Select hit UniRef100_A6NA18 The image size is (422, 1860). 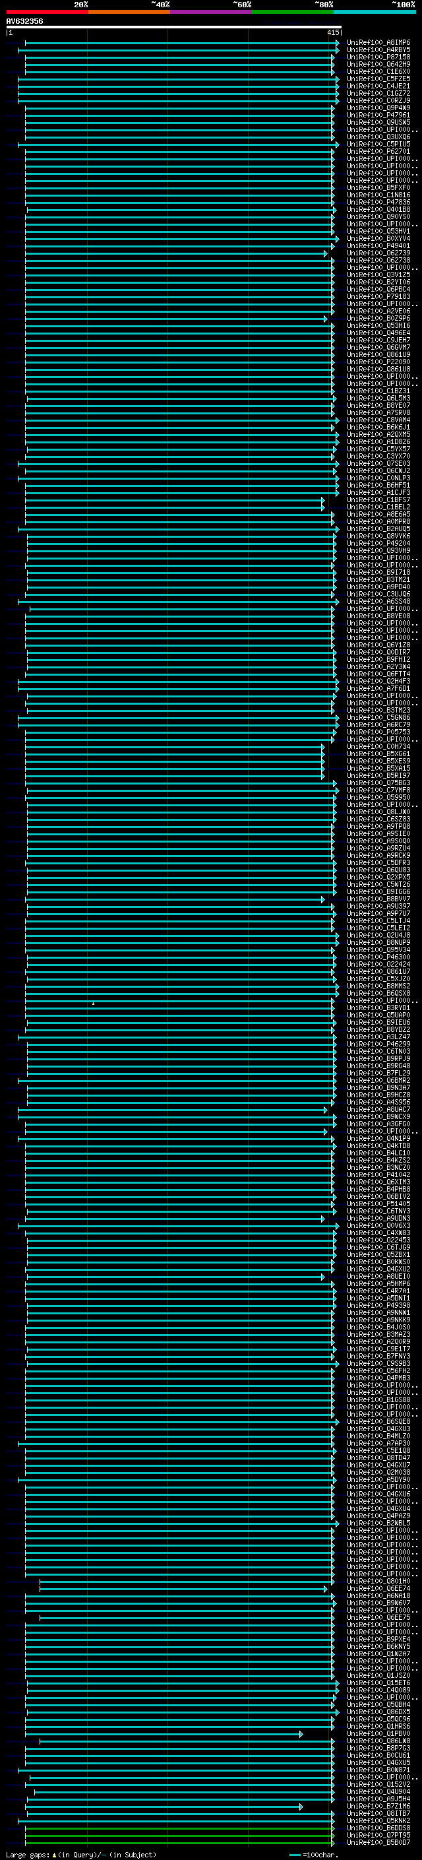click(378, 1595)
